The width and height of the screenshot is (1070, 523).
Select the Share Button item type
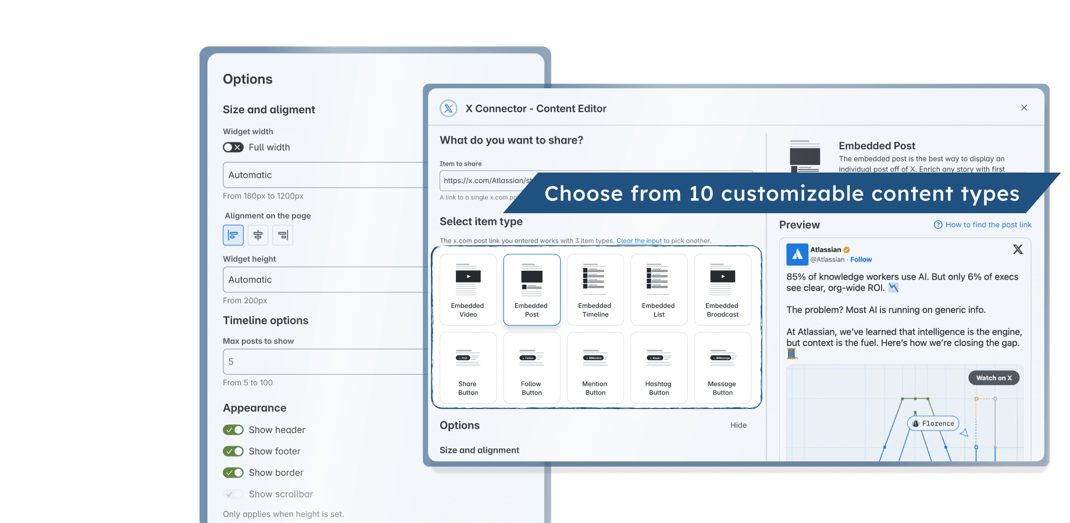click(468, 368)
